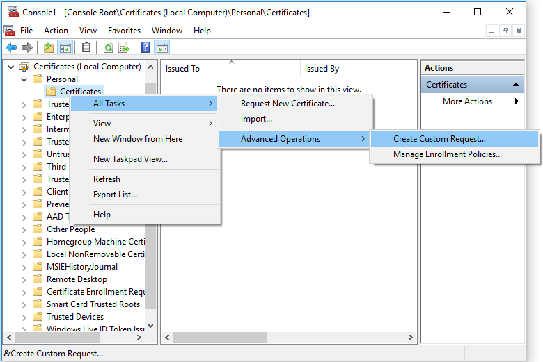543x362 pixels.
Task: Expand the Certificate Enrollment Requests node
Action: coord(24,292)
